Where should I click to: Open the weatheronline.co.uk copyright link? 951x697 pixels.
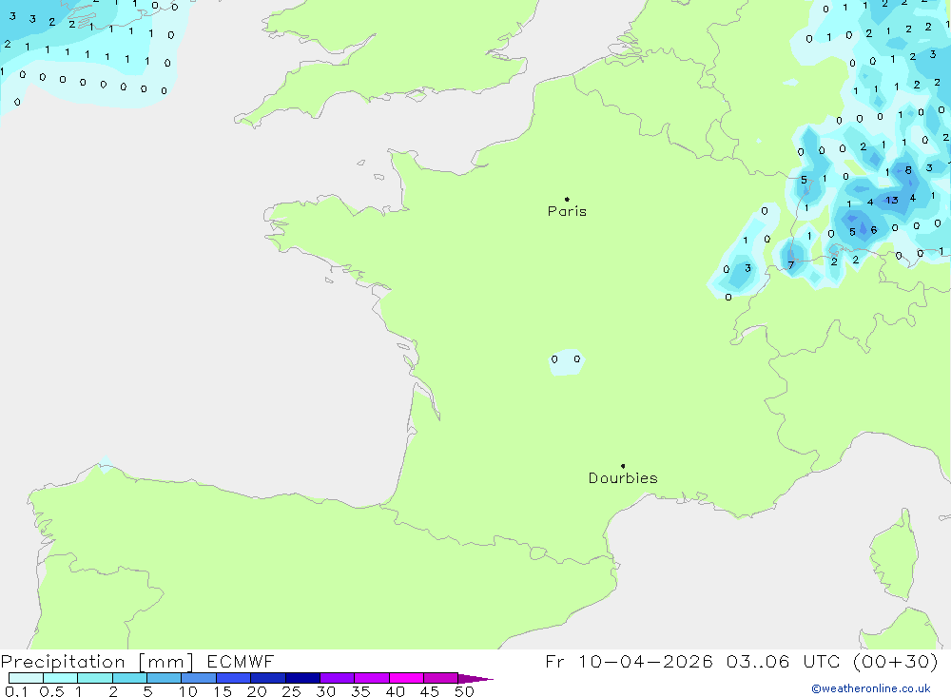[x=871, y=688]
